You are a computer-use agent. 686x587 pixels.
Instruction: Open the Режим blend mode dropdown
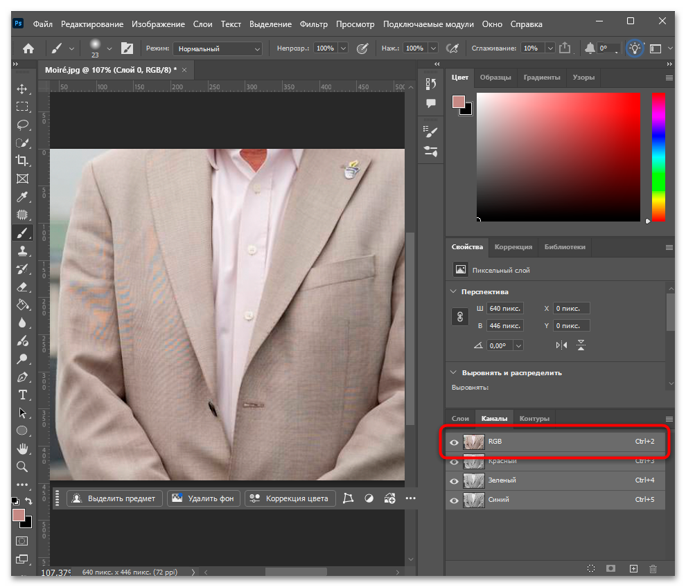click(218, 49)
